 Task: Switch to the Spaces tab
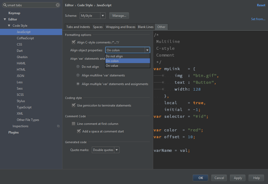[x=98, y=27]
